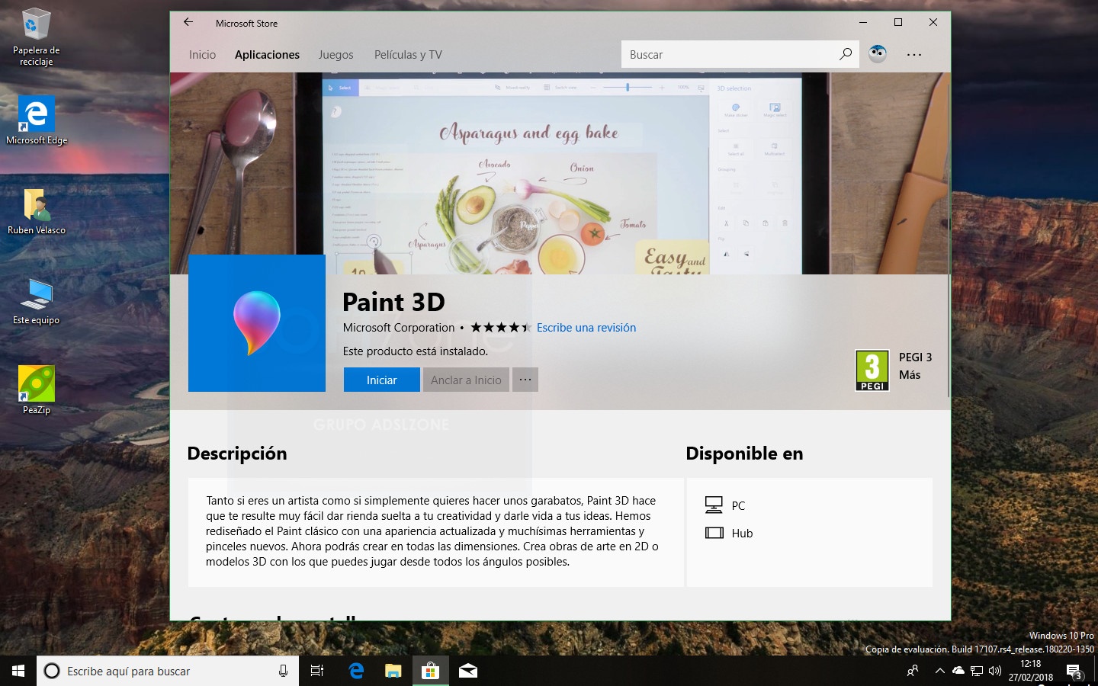Screen dimensions: 1098x686
Task: Click the Disponible en heading
Action: 744,454
